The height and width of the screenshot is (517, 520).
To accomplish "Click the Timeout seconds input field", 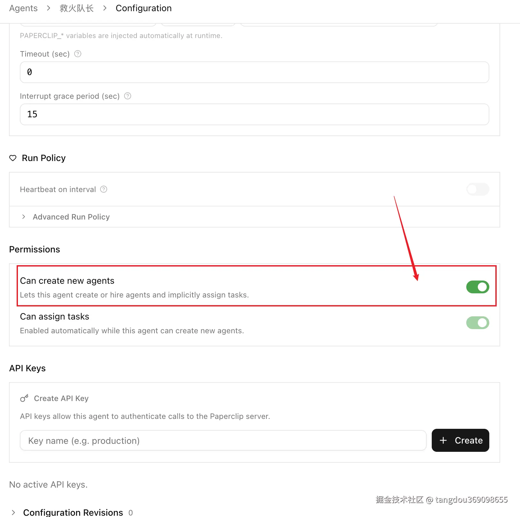I will (254, 72).
